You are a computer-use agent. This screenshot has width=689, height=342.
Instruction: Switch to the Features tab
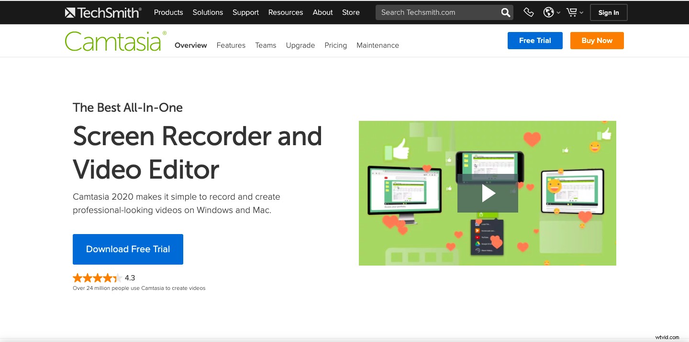231,45
